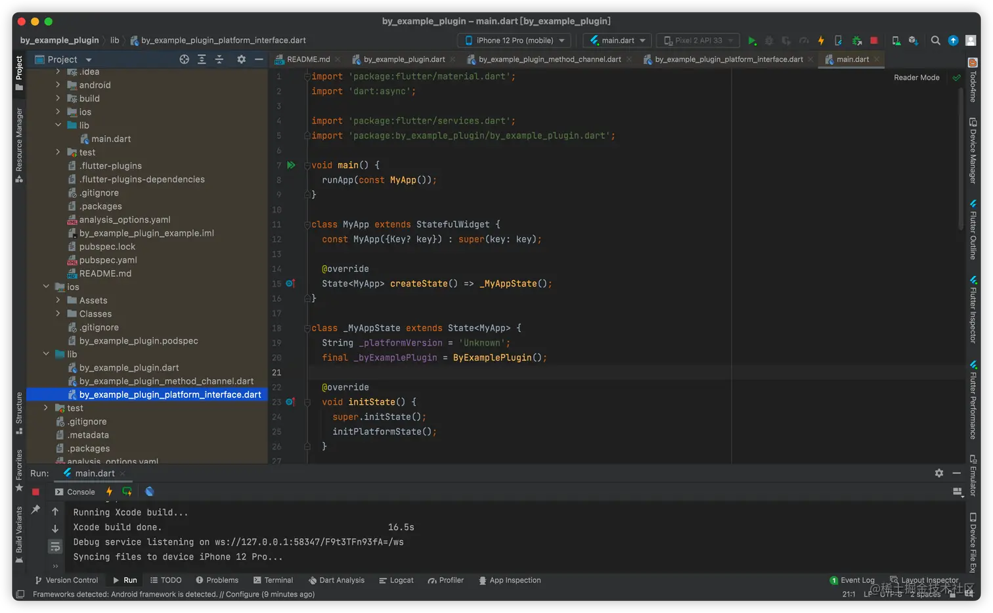Click the Expand All icon in Project panel header
993x613 pixels.
pyautogui.click(x=202, y=59)
